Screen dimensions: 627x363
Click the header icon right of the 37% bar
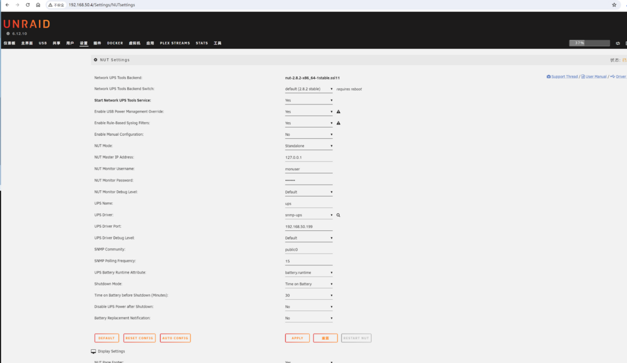click(x=618, y=43)
